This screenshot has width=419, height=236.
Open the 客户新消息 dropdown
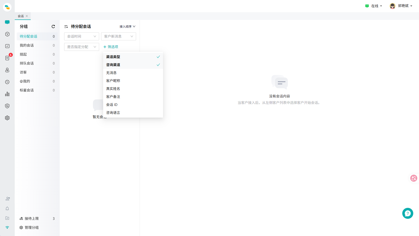pos(119,36)
